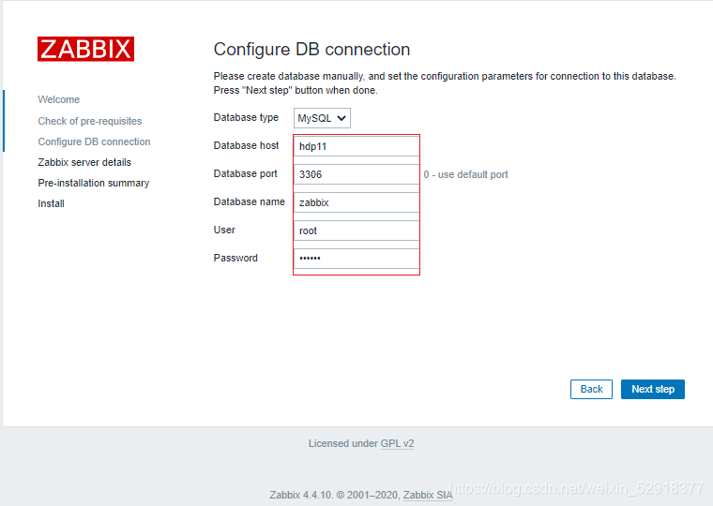713x506 pixels.
Task: Click the Database port field showing 3306
Action: pos(356,174)
